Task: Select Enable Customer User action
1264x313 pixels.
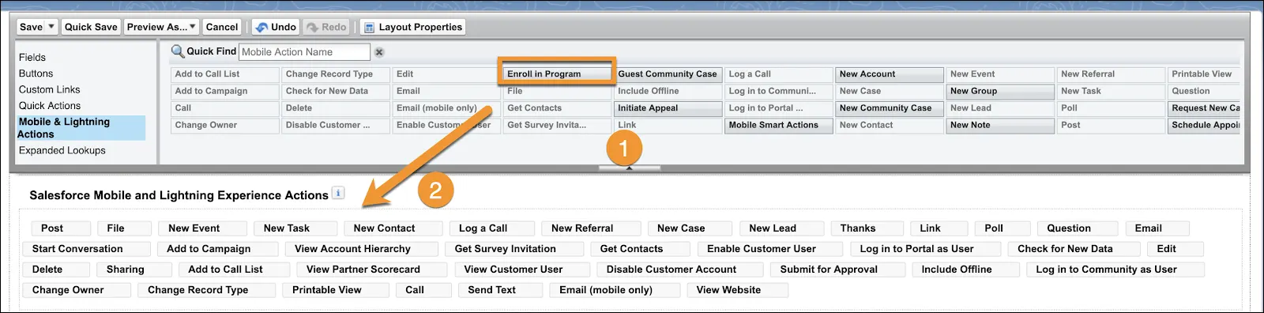Action: tap(770, 249)
